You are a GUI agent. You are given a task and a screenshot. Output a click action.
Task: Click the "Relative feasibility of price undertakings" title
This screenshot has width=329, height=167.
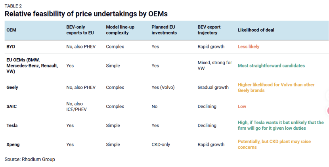pyautogui.click(x=86, y=14)
